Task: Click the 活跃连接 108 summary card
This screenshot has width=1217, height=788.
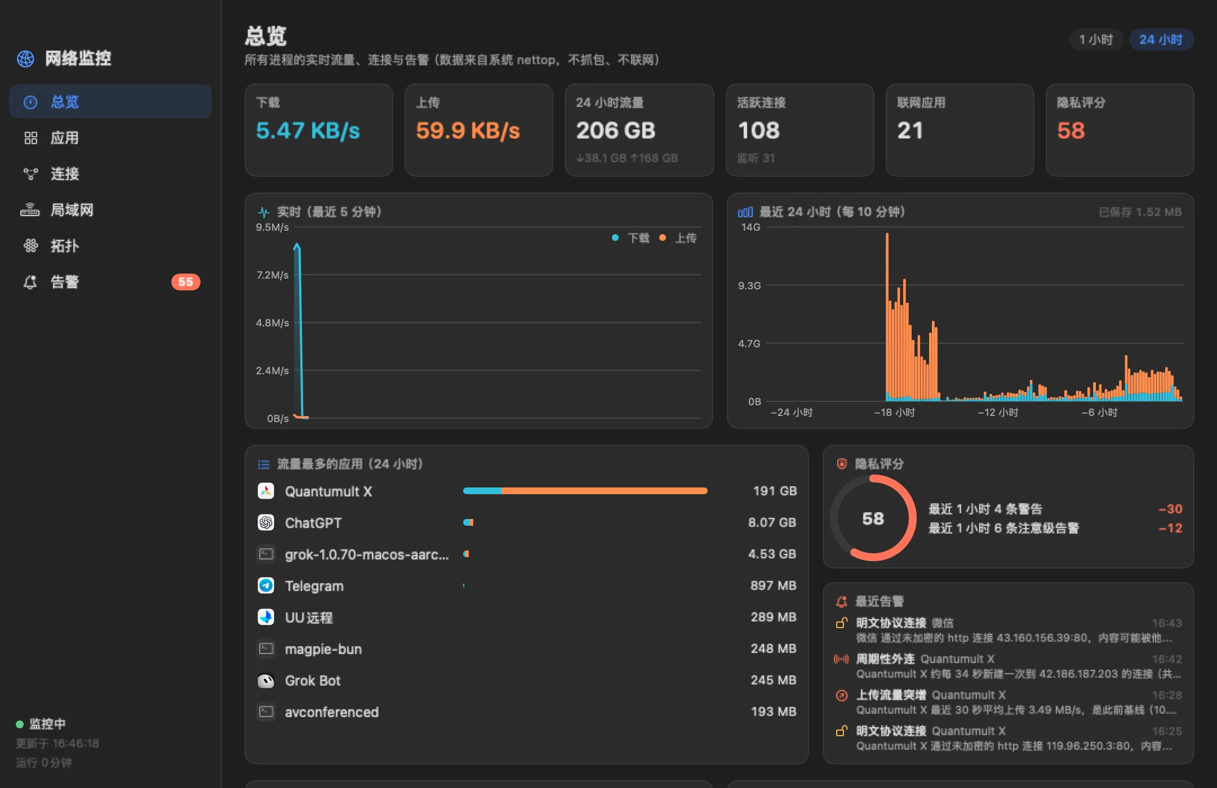Action: (x=800, y=130)
